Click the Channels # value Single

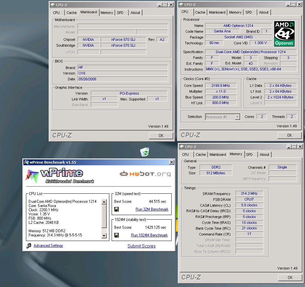tap(282, 167)
